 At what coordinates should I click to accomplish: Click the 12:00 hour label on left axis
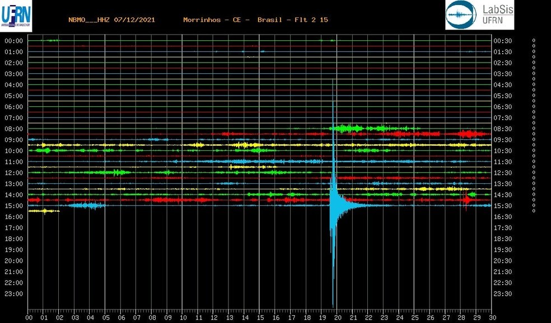(x=13, y=173)
